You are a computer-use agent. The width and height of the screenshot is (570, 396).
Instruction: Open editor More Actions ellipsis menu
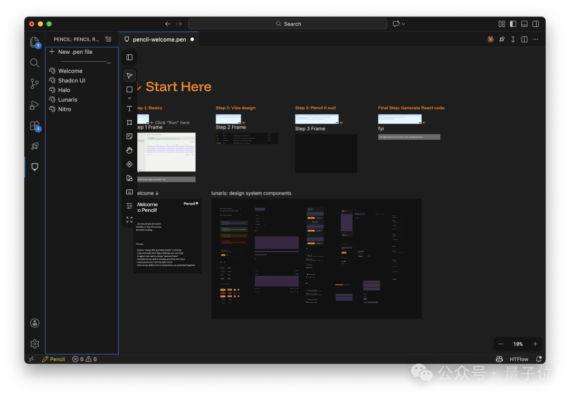[536, 39]
